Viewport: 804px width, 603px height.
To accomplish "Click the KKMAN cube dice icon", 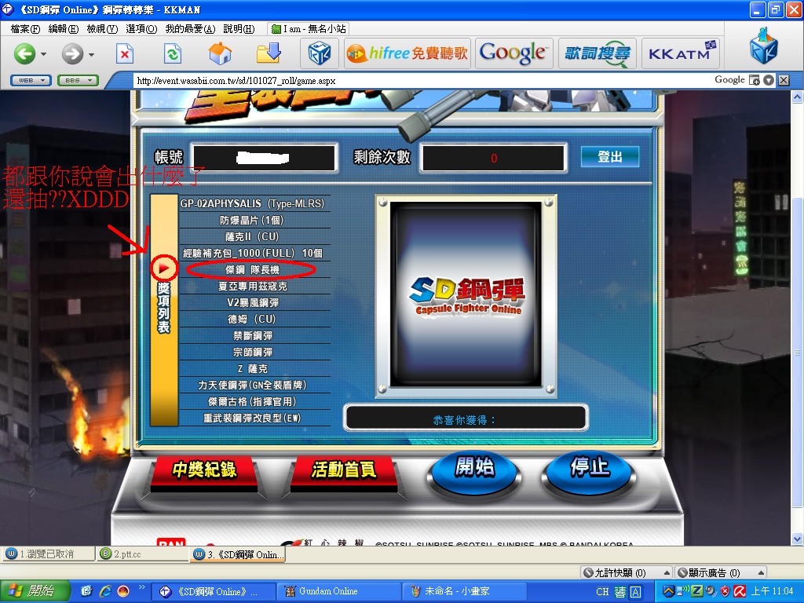I will coord(319,53).
